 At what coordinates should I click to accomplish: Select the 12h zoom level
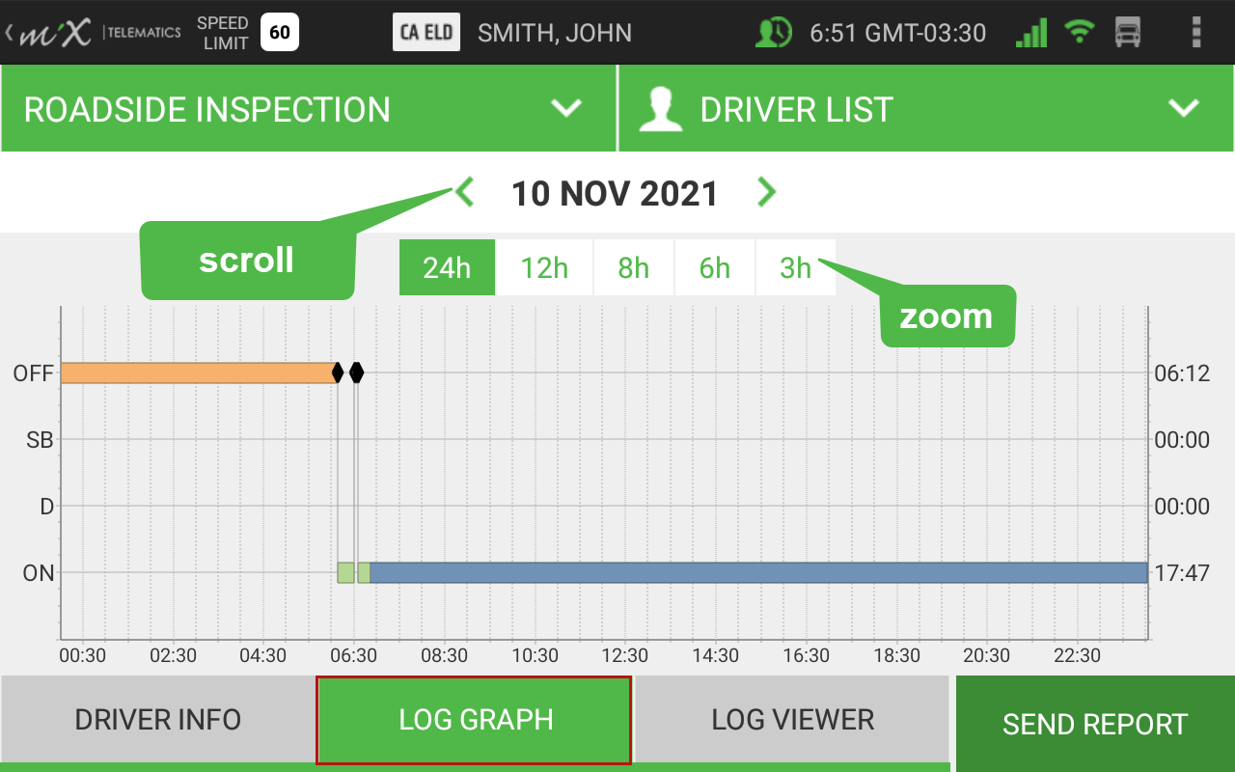544,267
